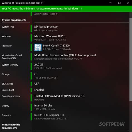Click '2667 MHz, 2 of 2 slots used' text
The width and height of the screenshot is (132, 132).
(x=48, y=68)
